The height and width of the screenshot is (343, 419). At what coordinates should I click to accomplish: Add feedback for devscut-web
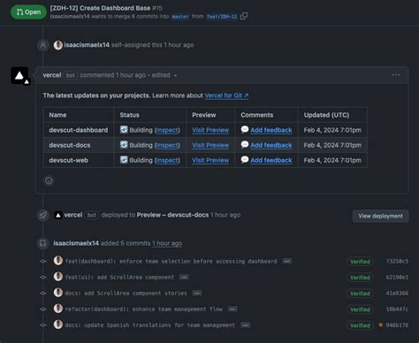[x=271, y=160]
